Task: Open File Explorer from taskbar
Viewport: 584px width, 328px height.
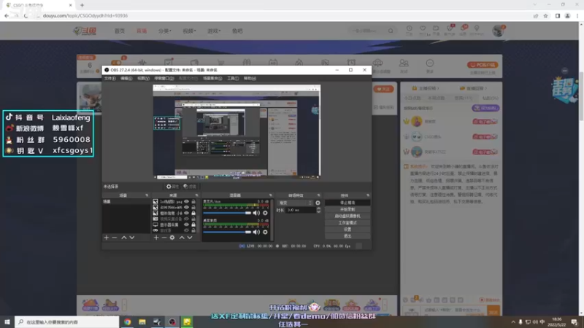Action: [142, 322]
